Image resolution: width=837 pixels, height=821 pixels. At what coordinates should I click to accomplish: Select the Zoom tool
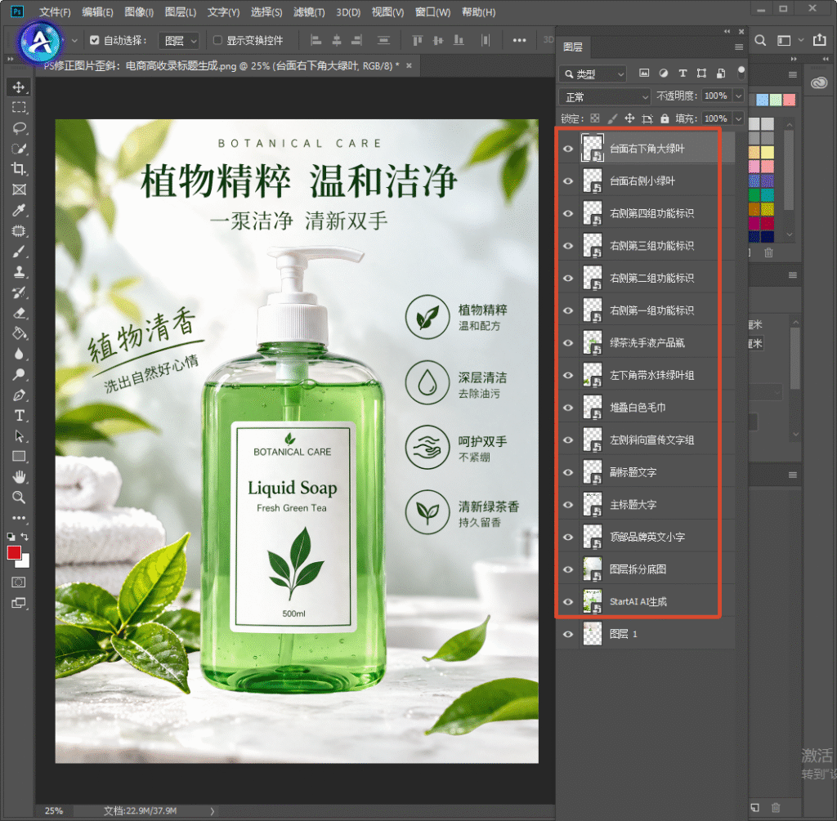click(19, 498)
